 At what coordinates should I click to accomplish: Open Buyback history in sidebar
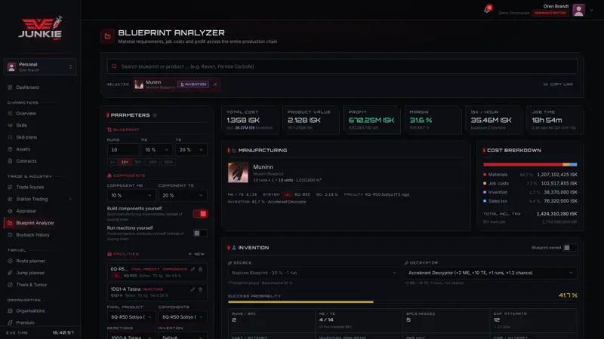click(x=32, y=235)
